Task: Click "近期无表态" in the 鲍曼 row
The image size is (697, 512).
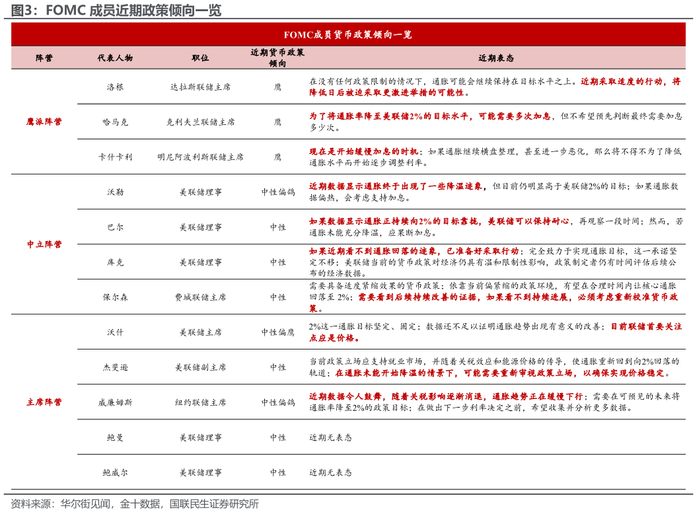Action: 330,437
